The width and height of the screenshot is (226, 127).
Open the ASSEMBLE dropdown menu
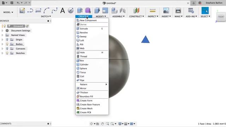(119, 17)
